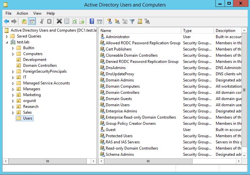Open Help via question mark icon
The image size is (250, 175).
click(x=92, y=21)
